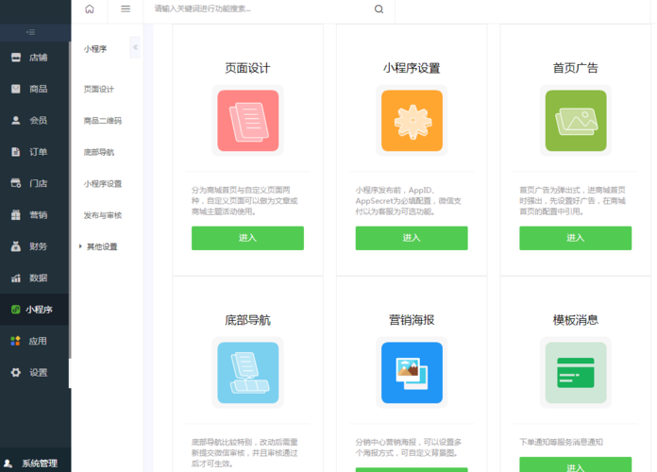Click 模板消息 card title
The height and width of the screenshot is (472, 657).
pos(575,320)
